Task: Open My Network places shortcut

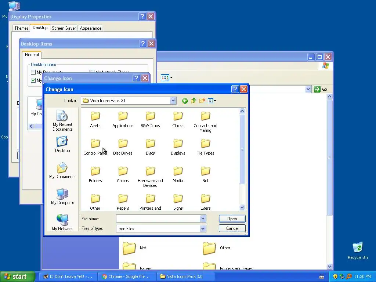Action: (62, 222)
